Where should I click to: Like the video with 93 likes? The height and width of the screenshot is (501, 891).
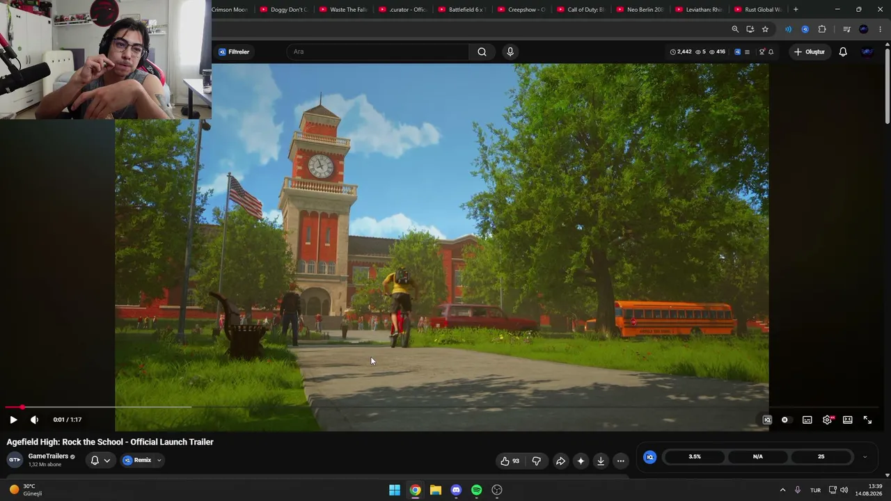510,461
